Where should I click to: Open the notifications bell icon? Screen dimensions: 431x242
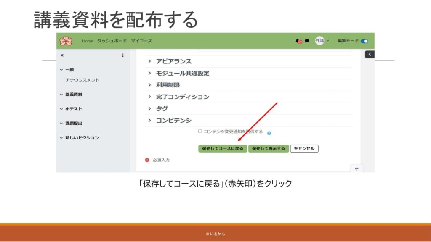click(x=298, y=41)
